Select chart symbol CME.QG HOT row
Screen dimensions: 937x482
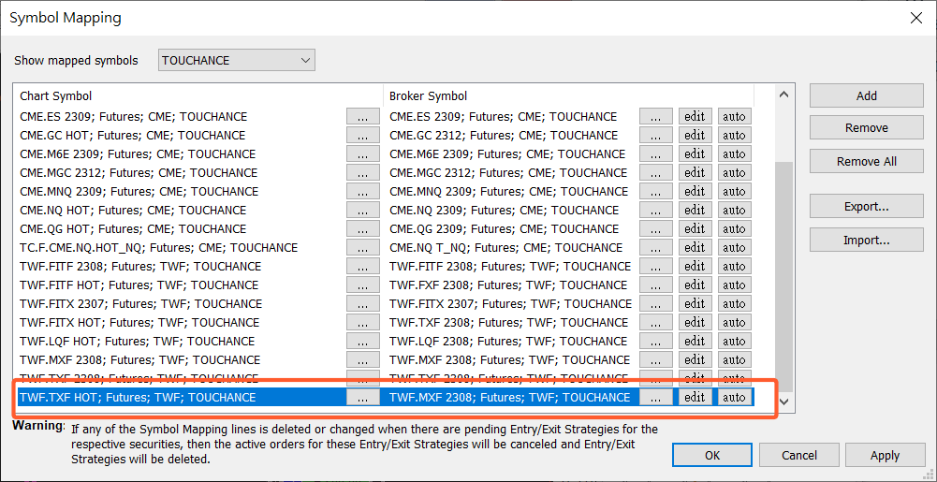pos(133,229)
